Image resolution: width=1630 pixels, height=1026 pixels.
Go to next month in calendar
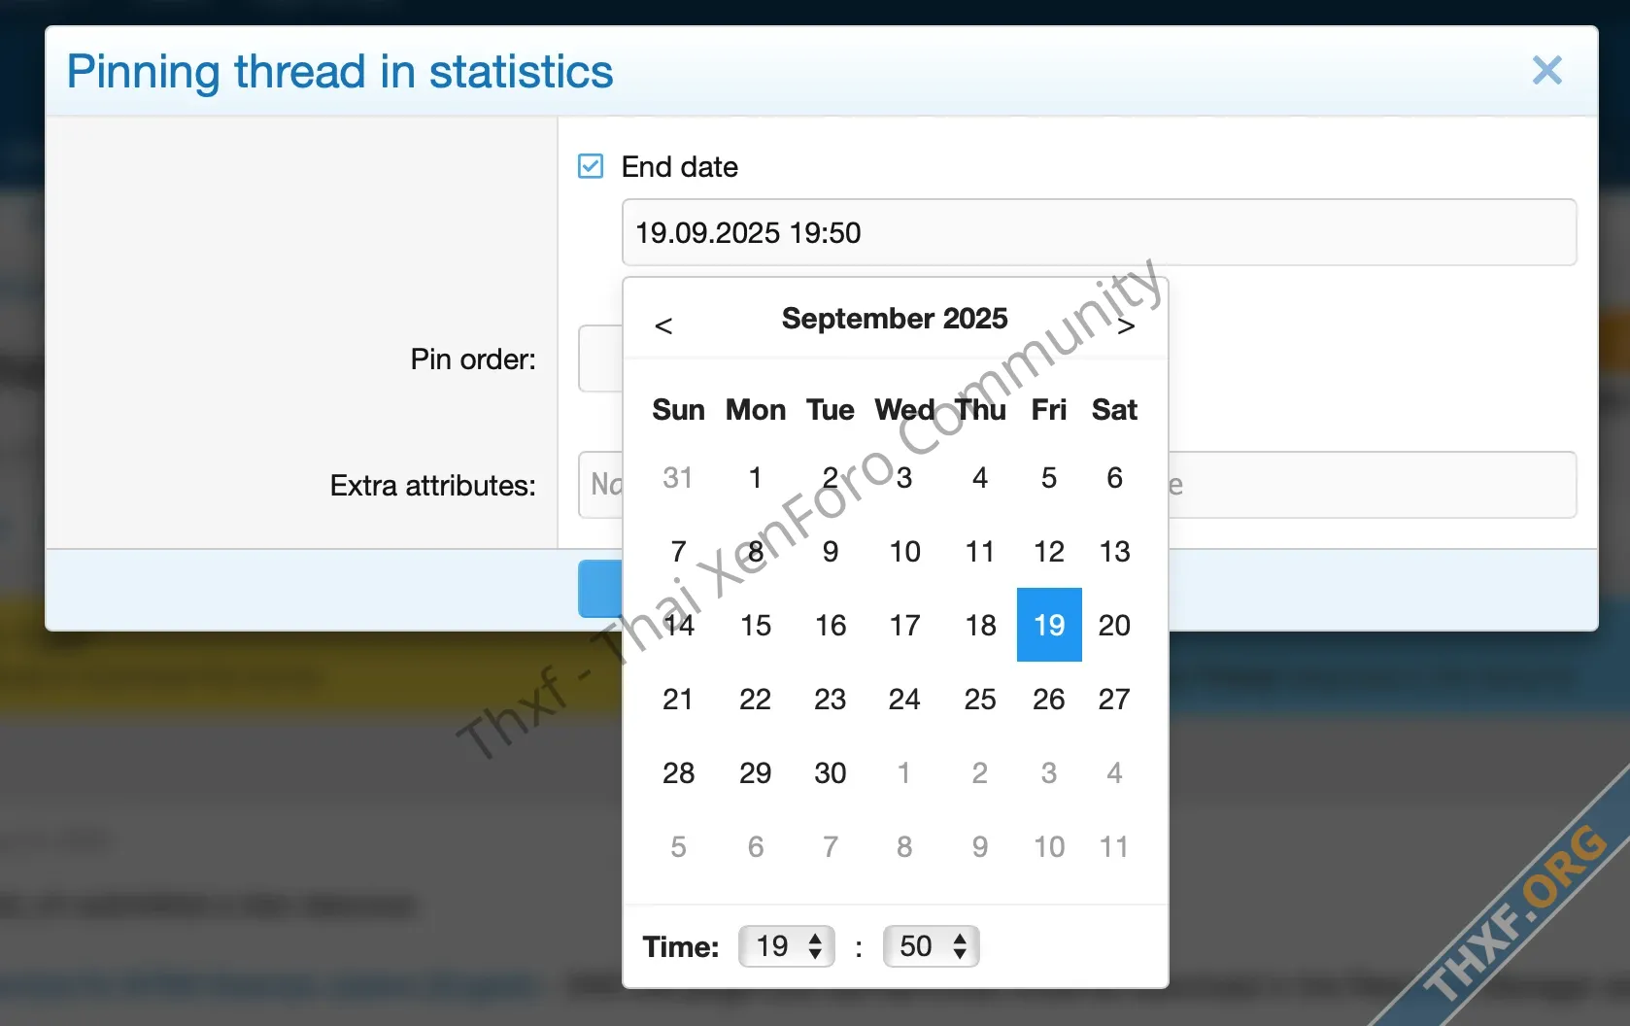1126,325
